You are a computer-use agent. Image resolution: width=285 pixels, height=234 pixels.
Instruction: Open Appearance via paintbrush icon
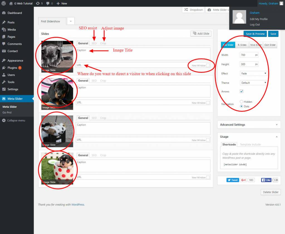[x=4, y=61]
